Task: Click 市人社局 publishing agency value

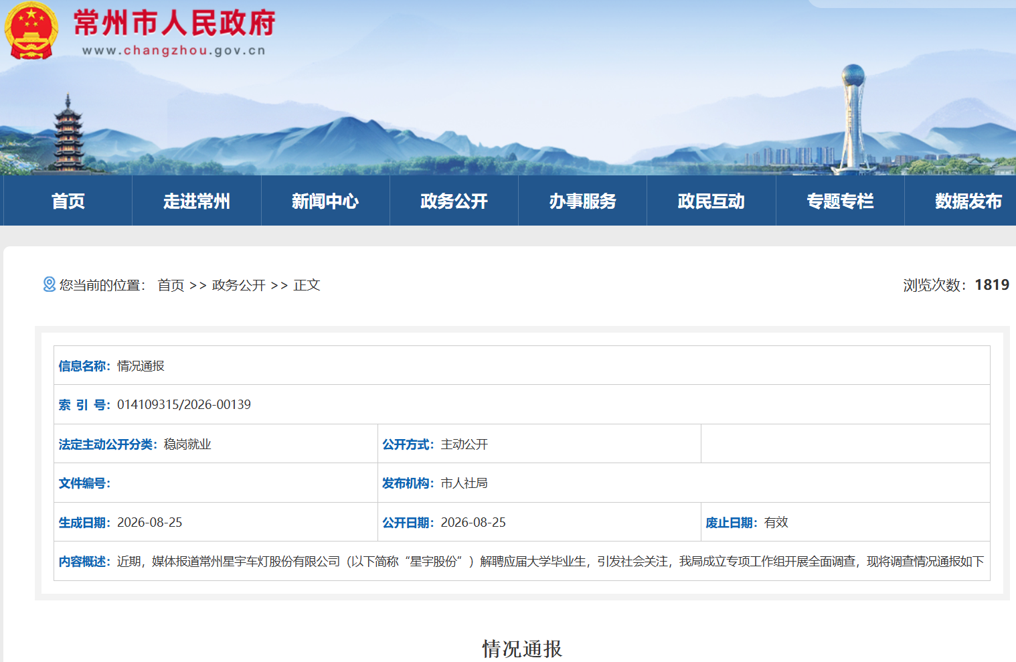Action: click(x=464, y=483)
